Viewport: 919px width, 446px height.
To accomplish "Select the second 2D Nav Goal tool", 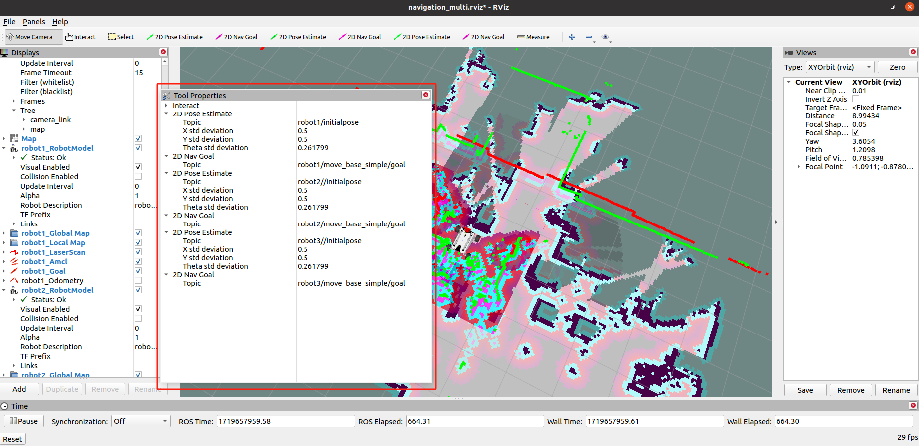I will (360, 37).
